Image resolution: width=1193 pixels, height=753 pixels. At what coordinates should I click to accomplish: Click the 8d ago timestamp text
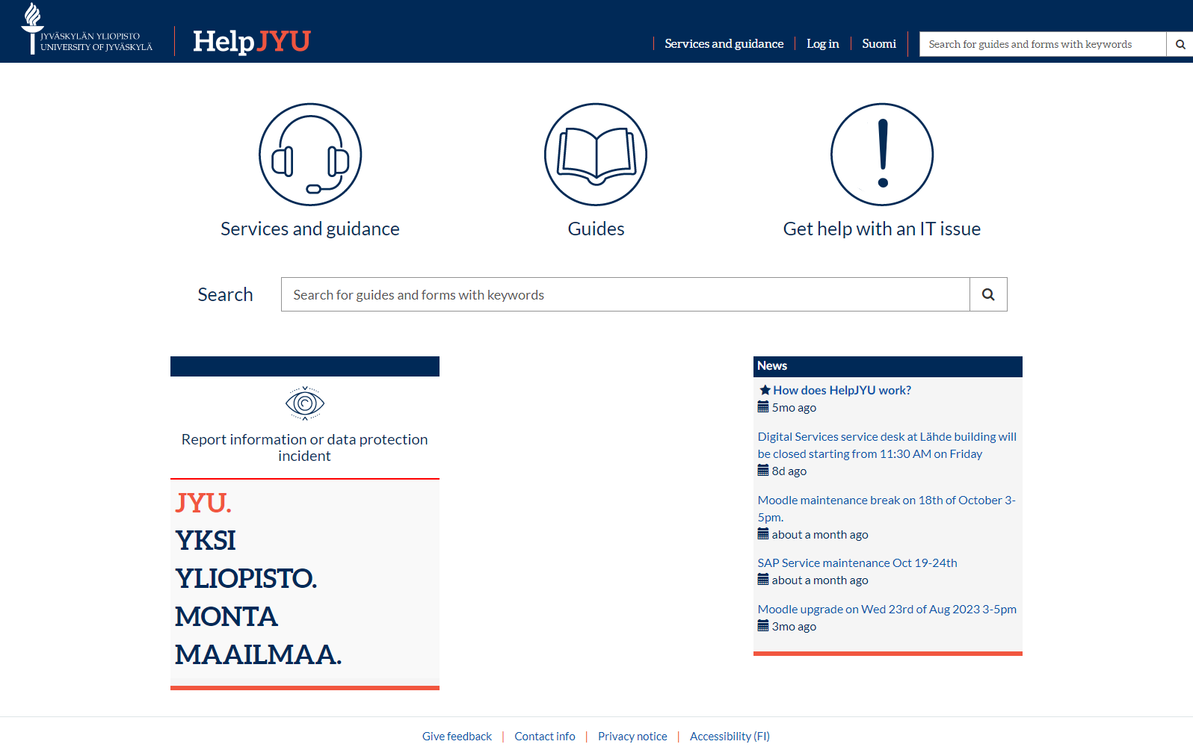(789, 471)
